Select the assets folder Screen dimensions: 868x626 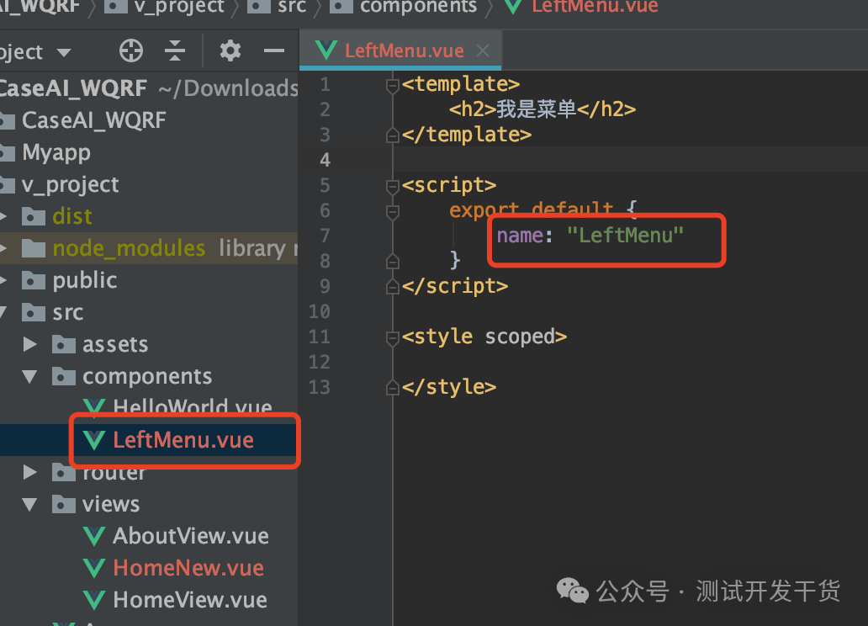(x=114, y=345)
